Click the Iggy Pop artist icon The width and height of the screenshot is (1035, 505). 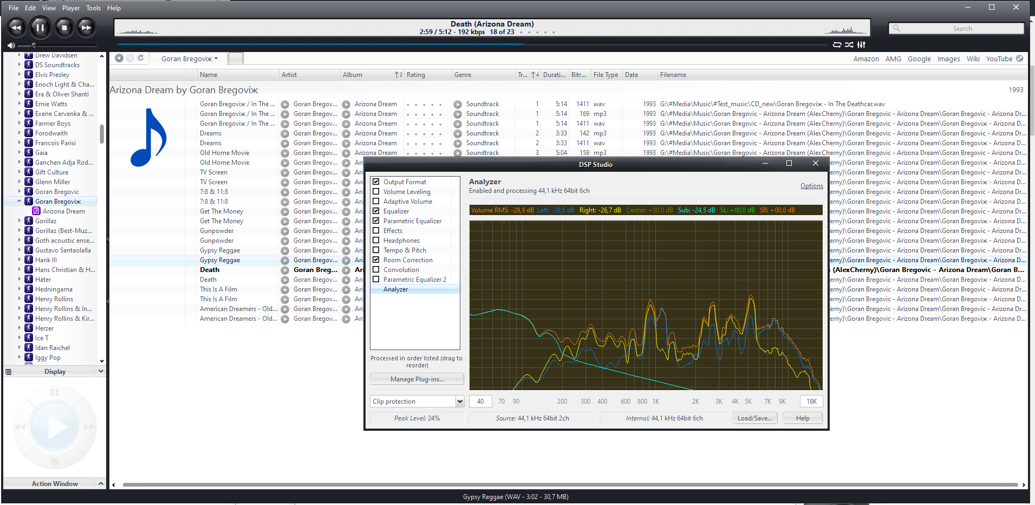pos(29,357)
